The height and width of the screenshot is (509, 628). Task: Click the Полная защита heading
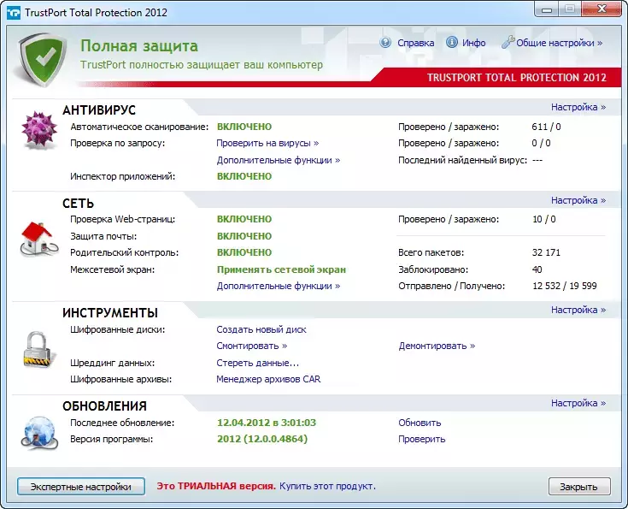tap(139, 45)
